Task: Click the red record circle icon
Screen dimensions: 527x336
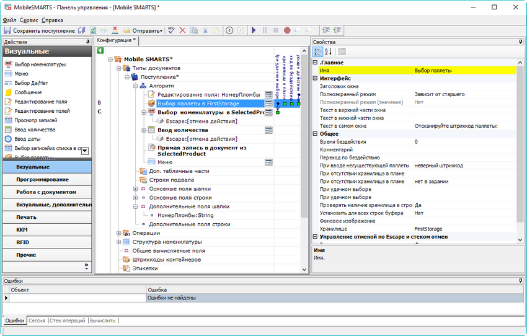Action: pos(287,30)
